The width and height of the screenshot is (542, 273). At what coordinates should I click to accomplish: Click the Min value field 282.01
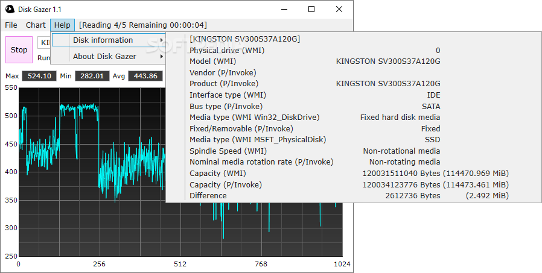(x=92, y=76)
